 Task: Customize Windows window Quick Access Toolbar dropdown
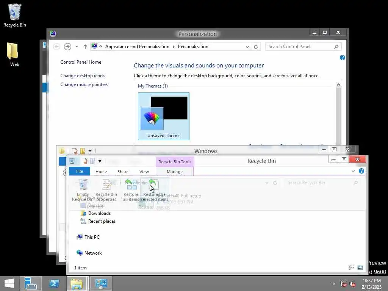(x=90, y=151)
